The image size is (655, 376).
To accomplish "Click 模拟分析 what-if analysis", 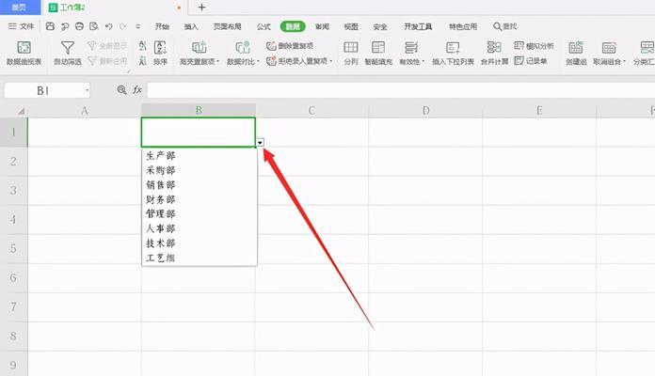I will tap(534, 45).
